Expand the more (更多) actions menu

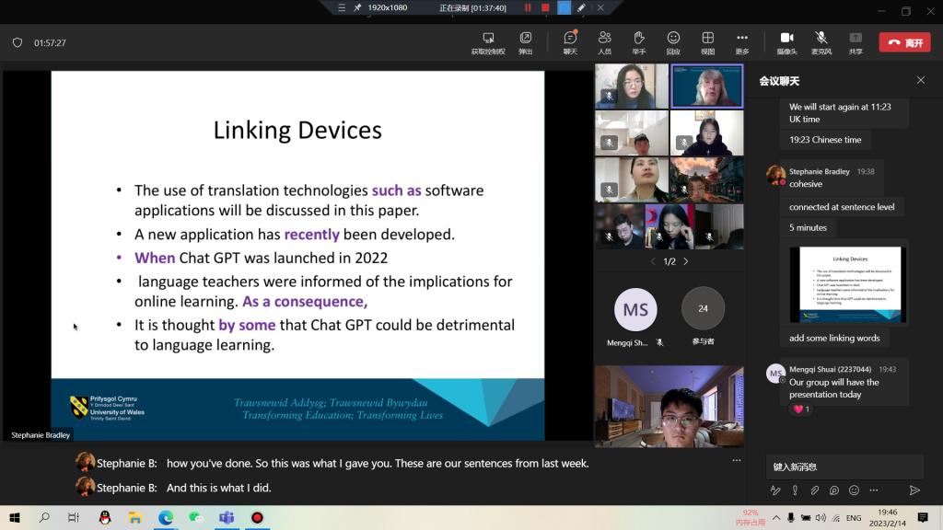pyautogui.click(x=742, y=39)
